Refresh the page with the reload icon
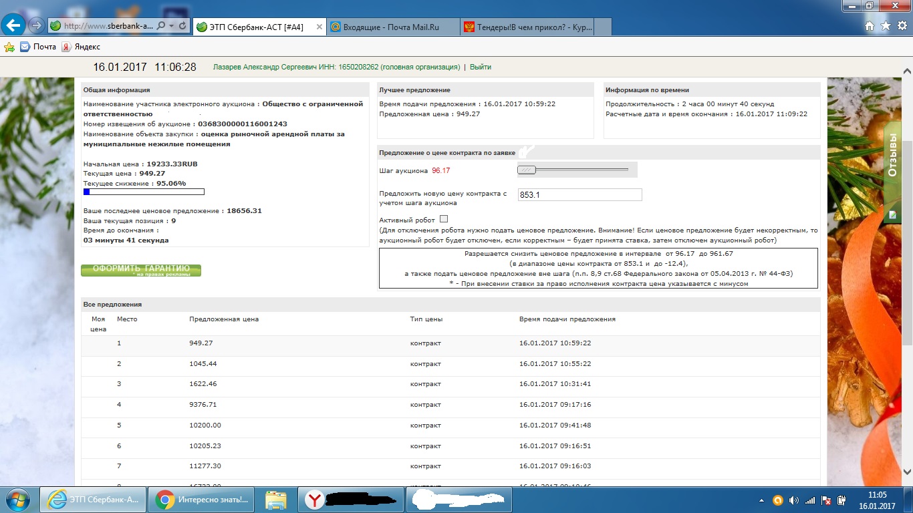This screenshot has height=513, width=913. pyautogui.click(x=183, y=26)
